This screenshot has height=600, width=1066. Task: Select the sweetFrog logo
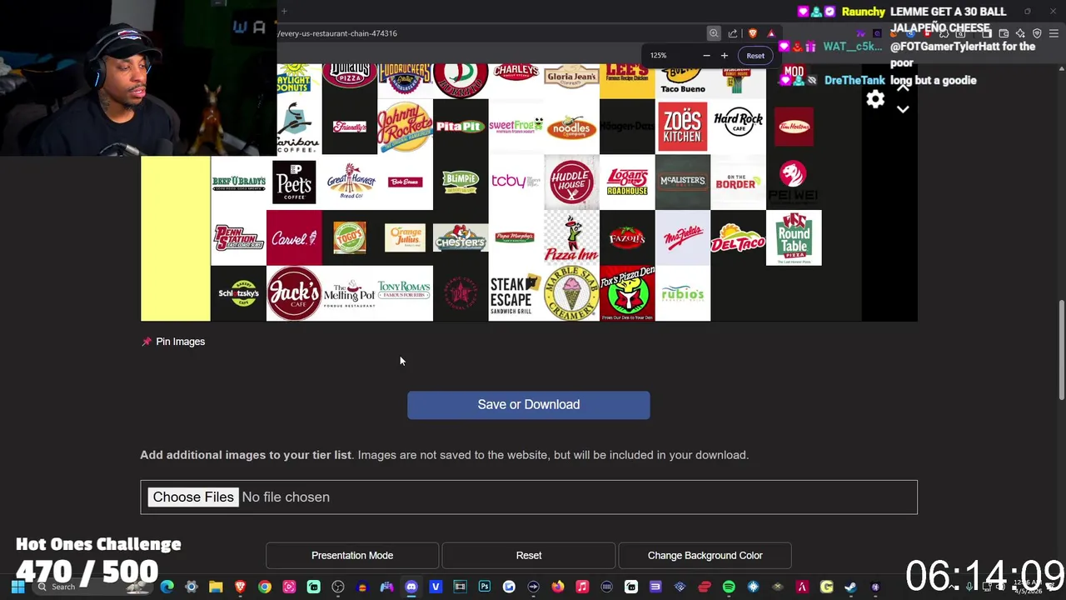(x=516, y=127)
